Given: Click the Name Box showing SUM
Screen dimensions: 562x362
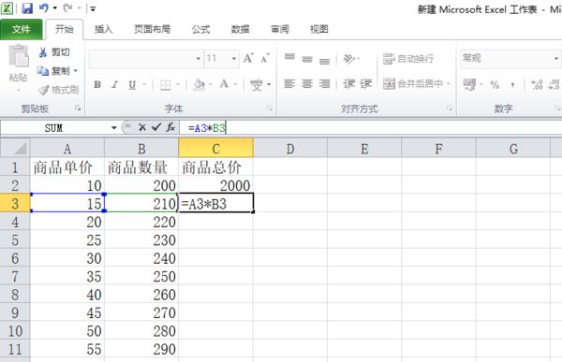Looking at the screenshot, I should 53,127.
